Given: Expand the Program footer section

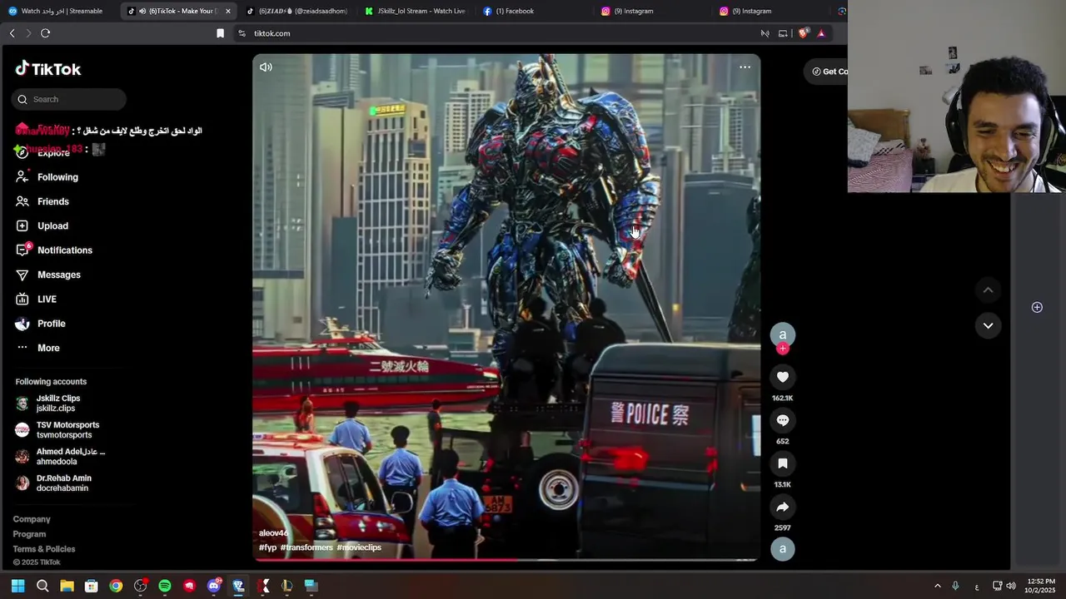Looking at the screenshot, I should 29,534.
